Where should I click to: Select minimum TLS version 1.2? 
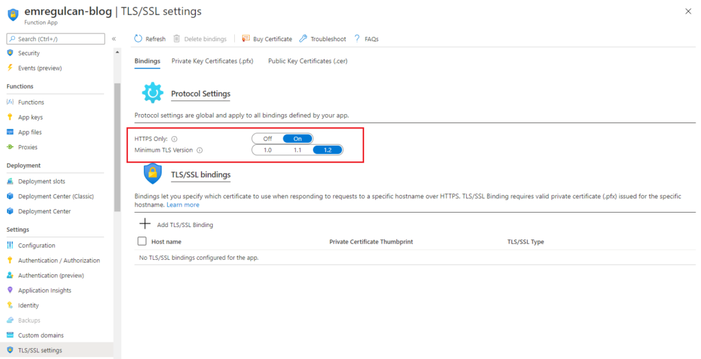[x=328, y=150]
